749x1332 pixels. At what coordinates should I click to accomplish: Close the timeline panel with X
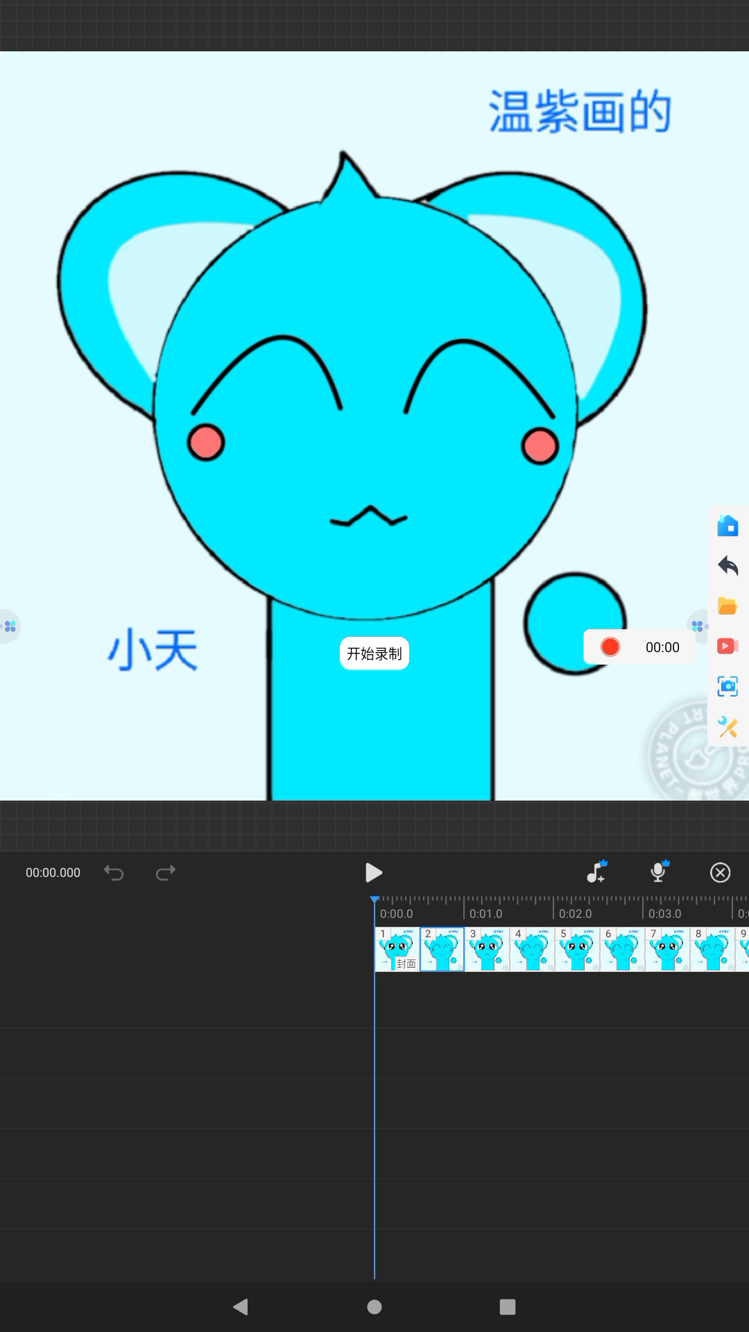coord(721,873)
